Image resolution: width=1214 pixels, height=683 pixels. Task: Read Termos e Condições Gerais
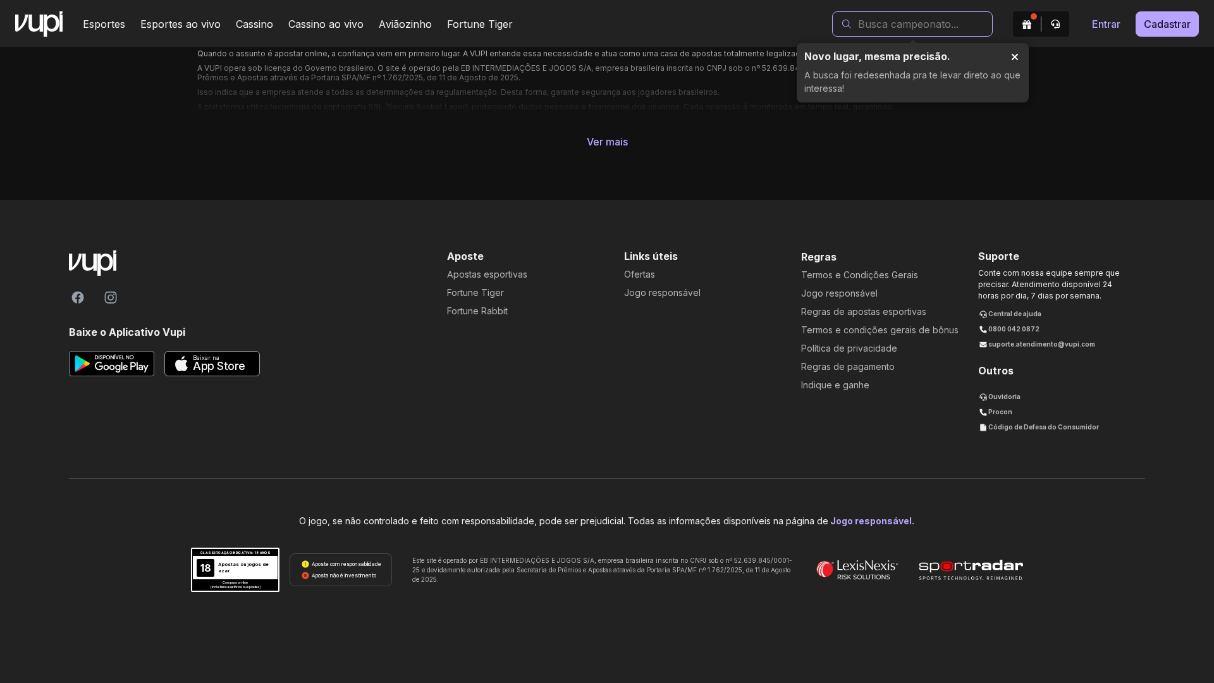click(x=859, y=275)
